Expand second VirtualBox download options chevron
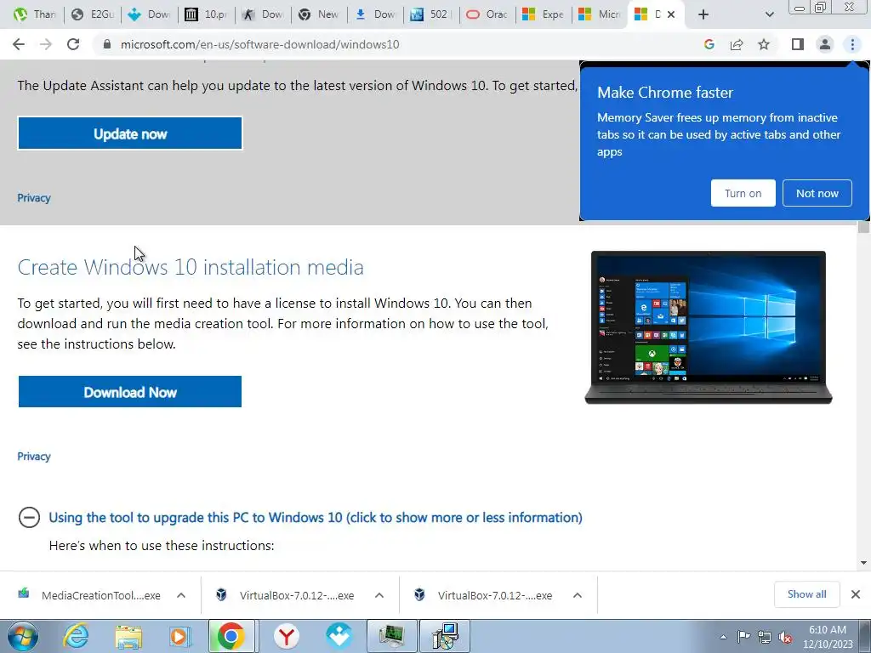Screen dimensions: 871x653 [578, 595]
